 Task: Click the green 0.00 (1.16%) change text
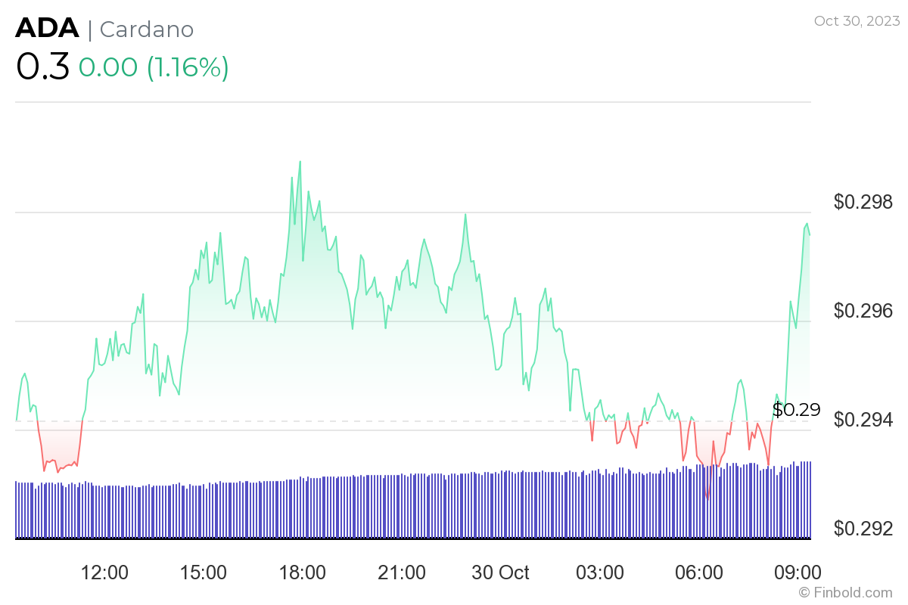point(154,67)
